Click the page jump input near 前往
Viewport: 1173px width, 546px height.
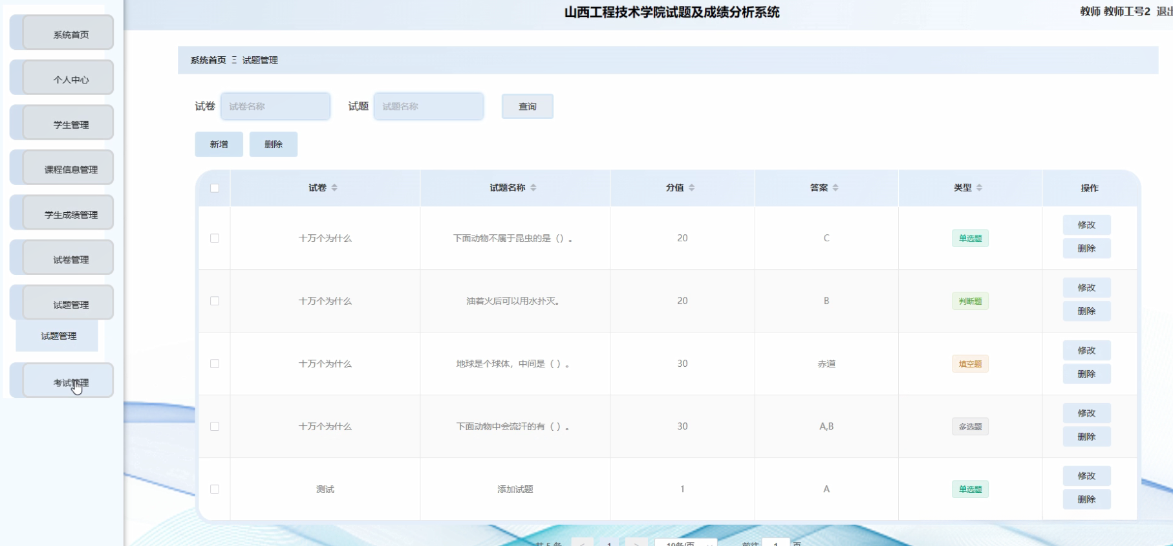[x=776, y=543]
